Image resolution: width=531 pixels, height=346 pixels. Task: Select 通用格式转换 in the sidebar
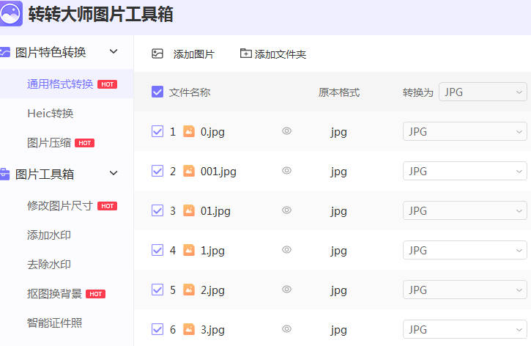67,84
